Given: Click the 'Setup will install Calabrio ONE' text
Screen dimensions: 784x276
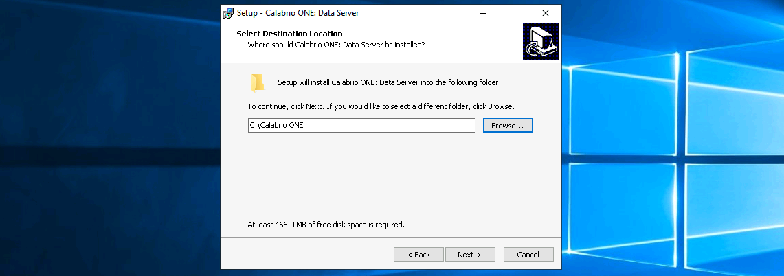Looking at the screenshot, I should [x=389, y=83].
